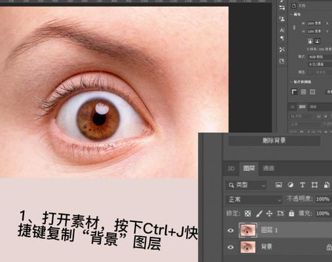Click the canvas height 1200 像素 field

pyautogui.click(x=314, y=31)
